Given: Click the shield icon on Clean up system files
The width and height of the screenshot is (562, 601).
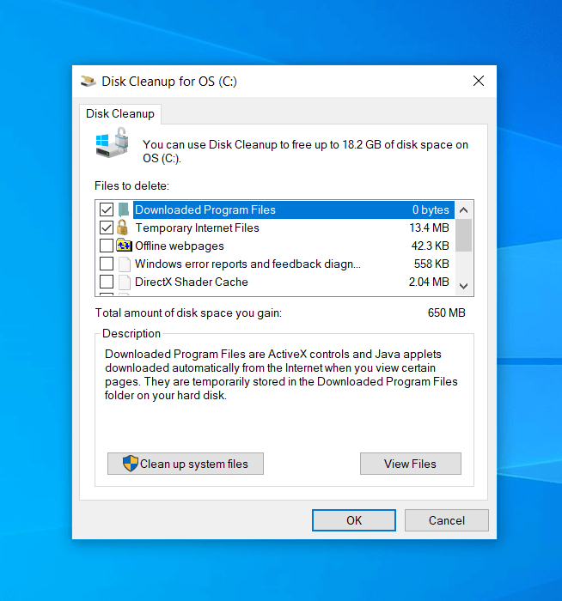Looking at the screenshot, I should click(130, 464).
